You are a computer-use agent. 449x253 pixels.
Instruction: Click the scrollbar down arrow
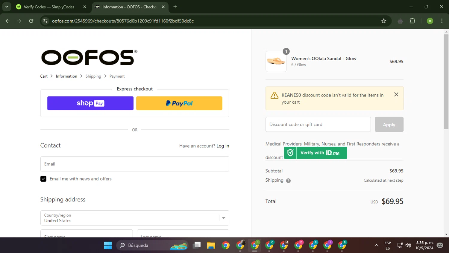[x=446, y=234]
